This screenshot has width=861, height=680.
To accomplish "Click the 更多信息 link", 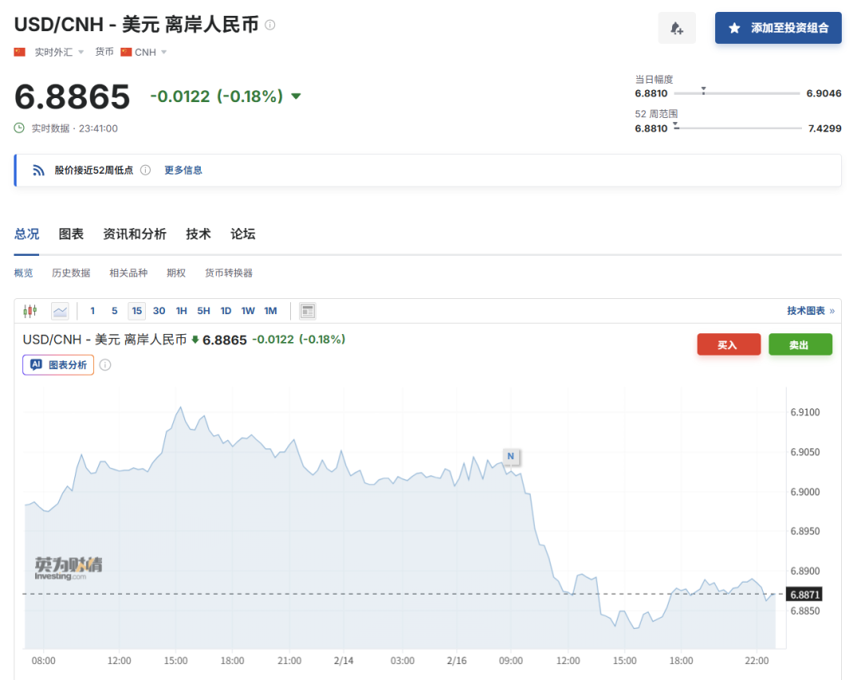I will click(x=183, y=170).
